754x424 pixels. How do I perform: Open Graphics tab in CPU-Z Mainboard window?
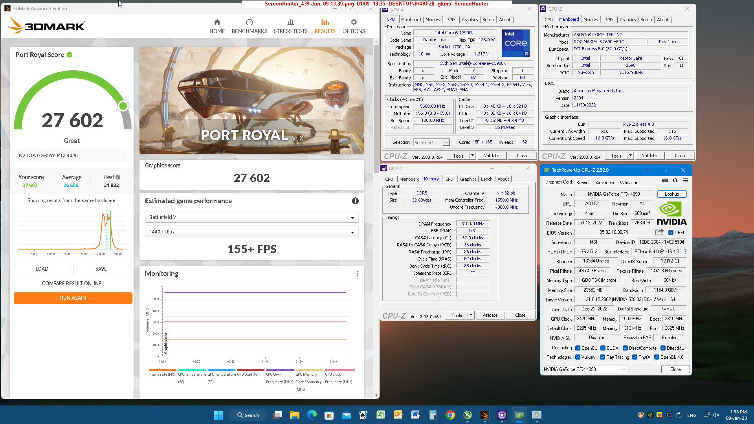click(627, 20)
